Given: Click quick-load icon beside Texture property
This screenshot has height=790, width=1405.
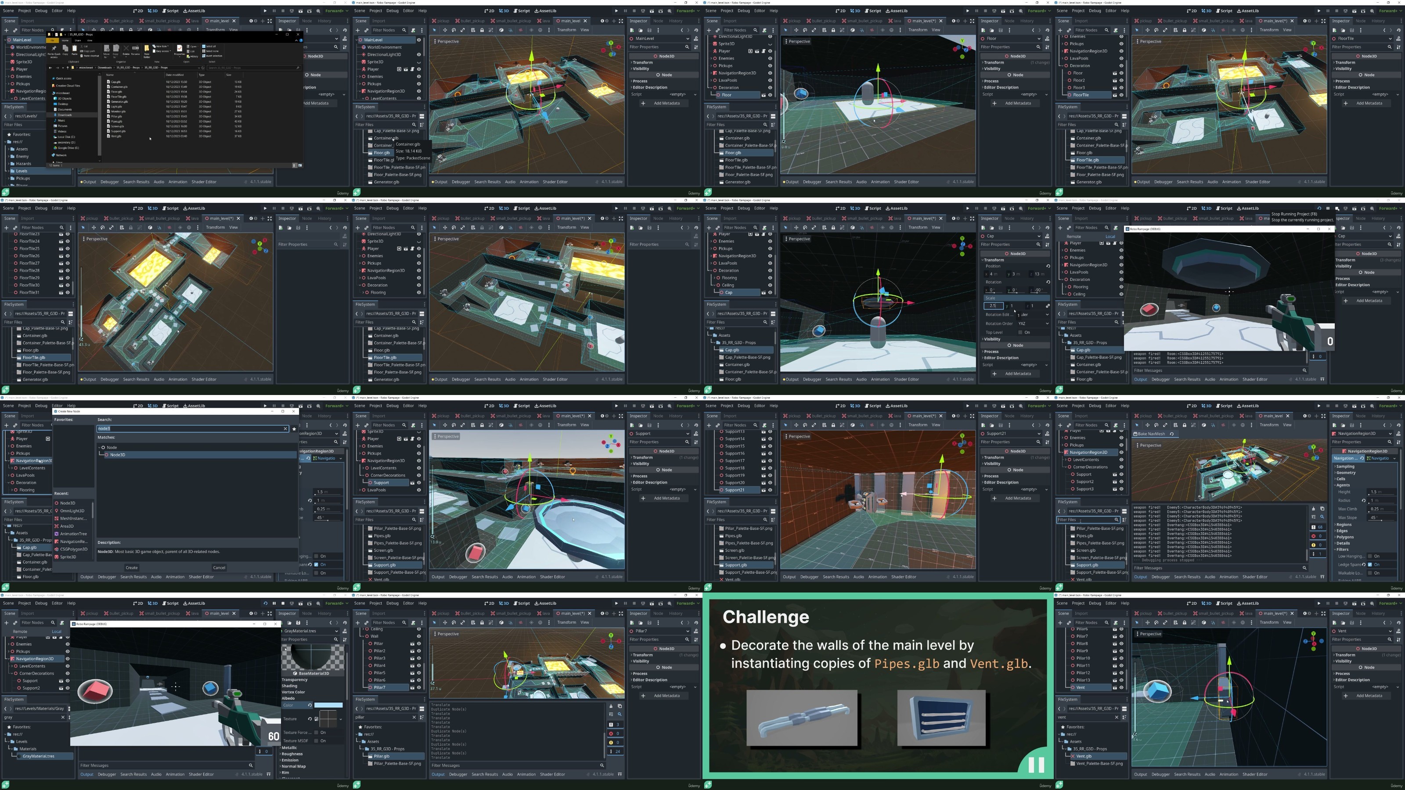Looking at the screenshot, I should (x=316, y=718).
